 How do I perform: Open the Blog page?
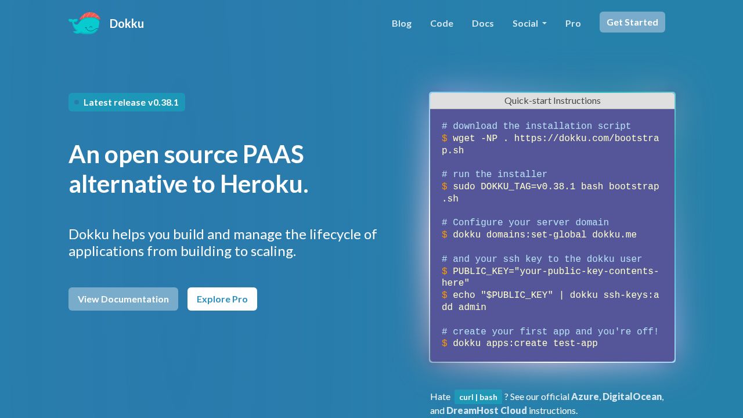click(x=402, y=23)
